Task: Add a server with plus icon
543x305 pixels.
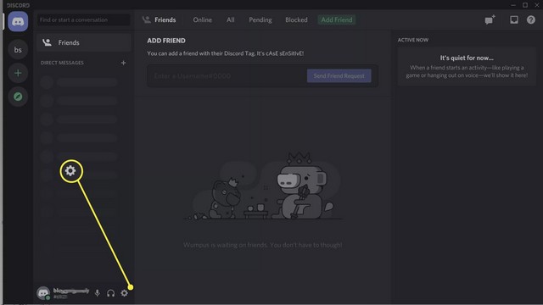Action: click(18, 74)
